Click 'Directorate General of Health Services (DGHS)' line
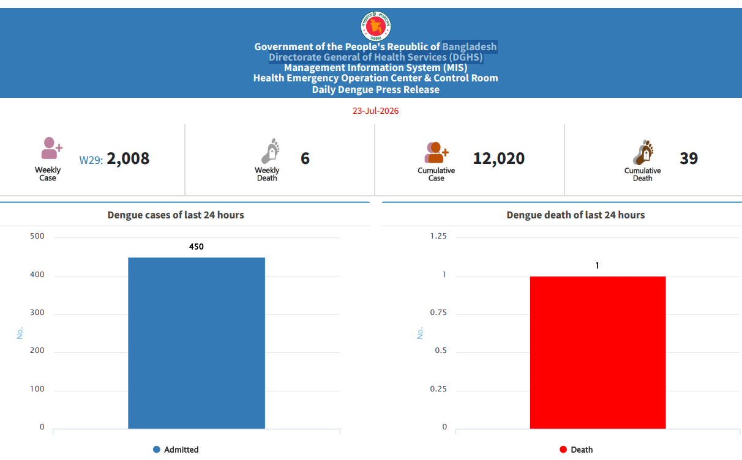This screenshot has width=742, height=460. point(376,57)
